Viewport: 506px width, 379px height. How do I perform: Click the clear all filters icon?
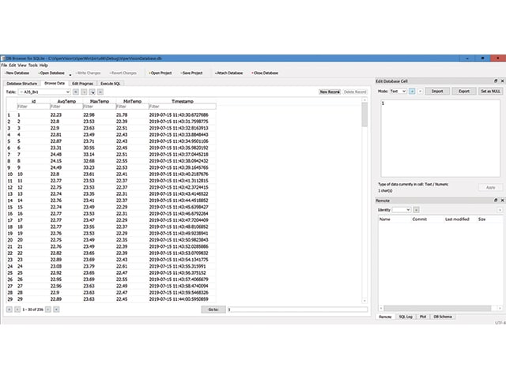(84, 92)
